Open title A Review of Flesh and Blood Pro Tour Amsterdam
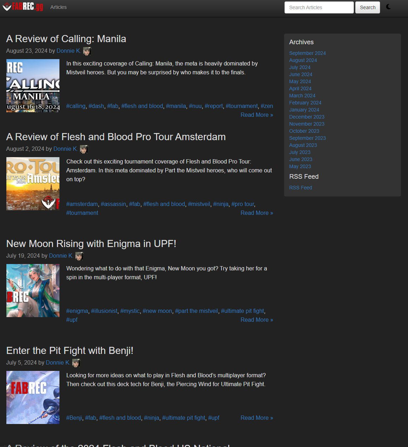The height and width of the screenshot is (447, 408). point(116,137)
